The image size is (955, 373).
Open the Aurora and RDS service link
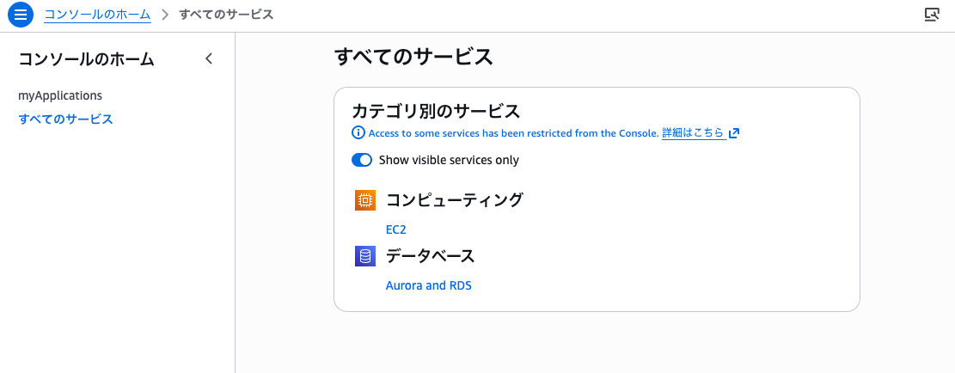[x=428, y=285]
